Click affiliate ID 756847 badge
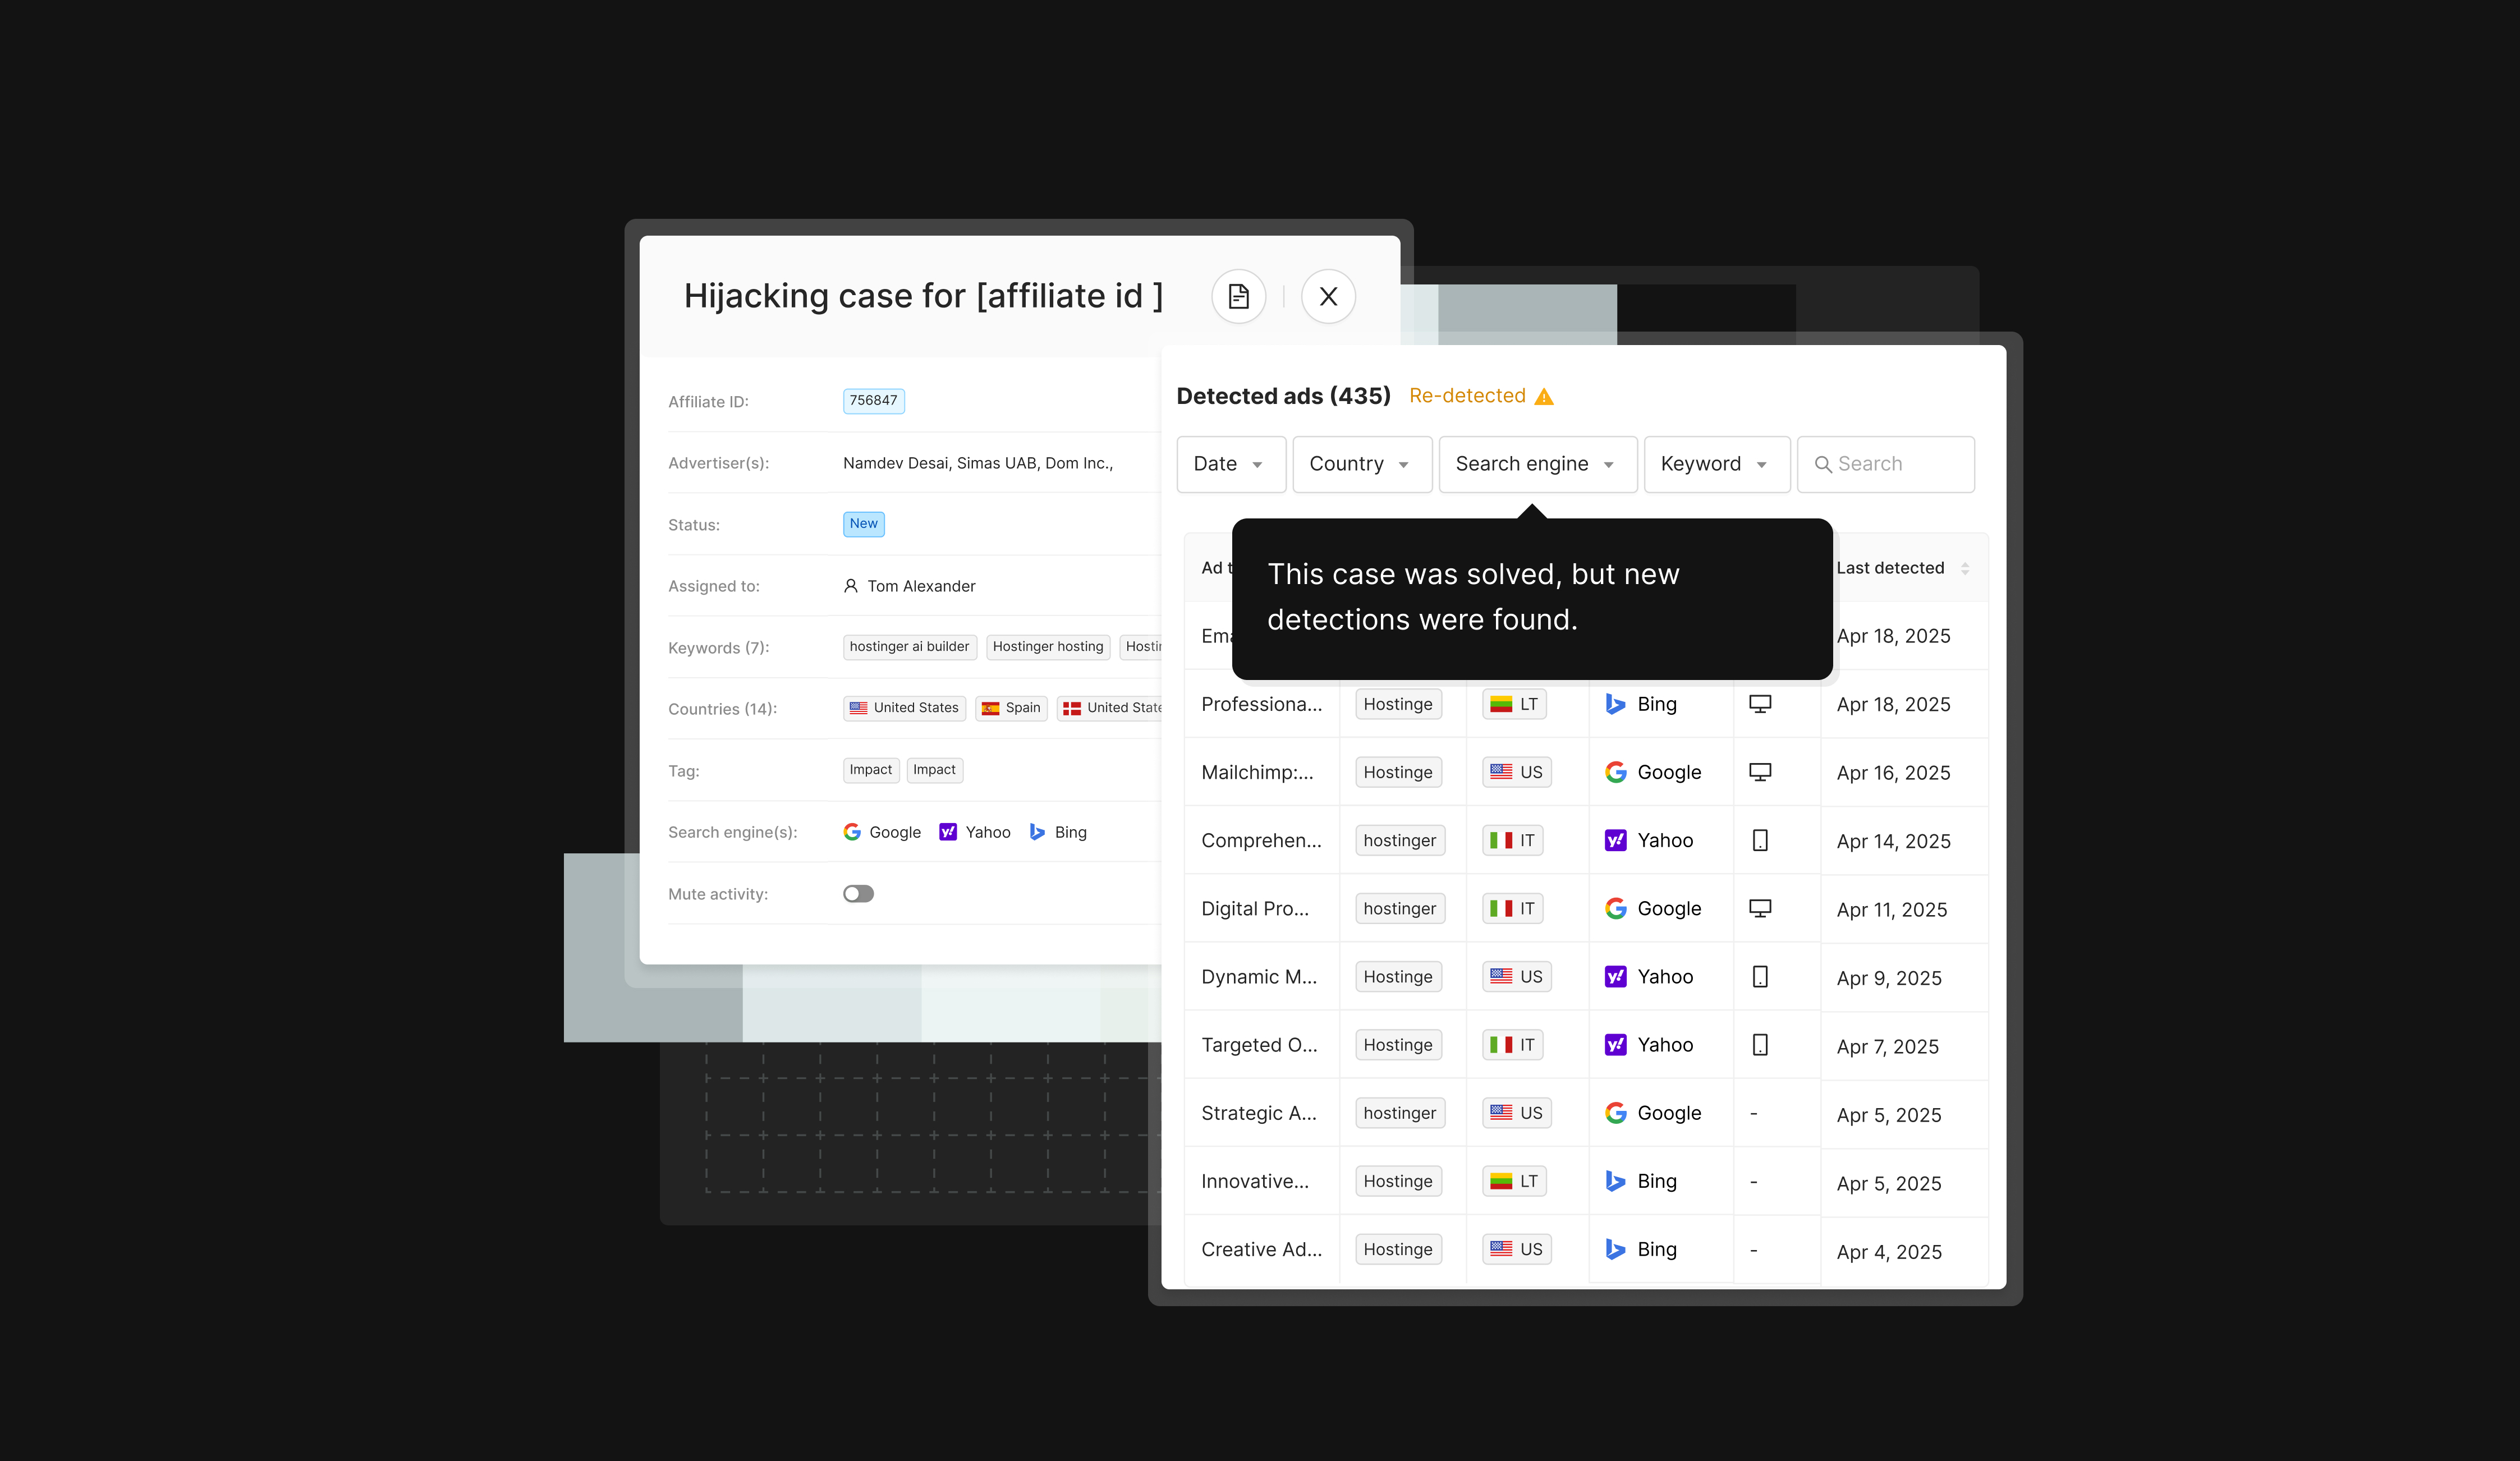 [x=873, y=401]
